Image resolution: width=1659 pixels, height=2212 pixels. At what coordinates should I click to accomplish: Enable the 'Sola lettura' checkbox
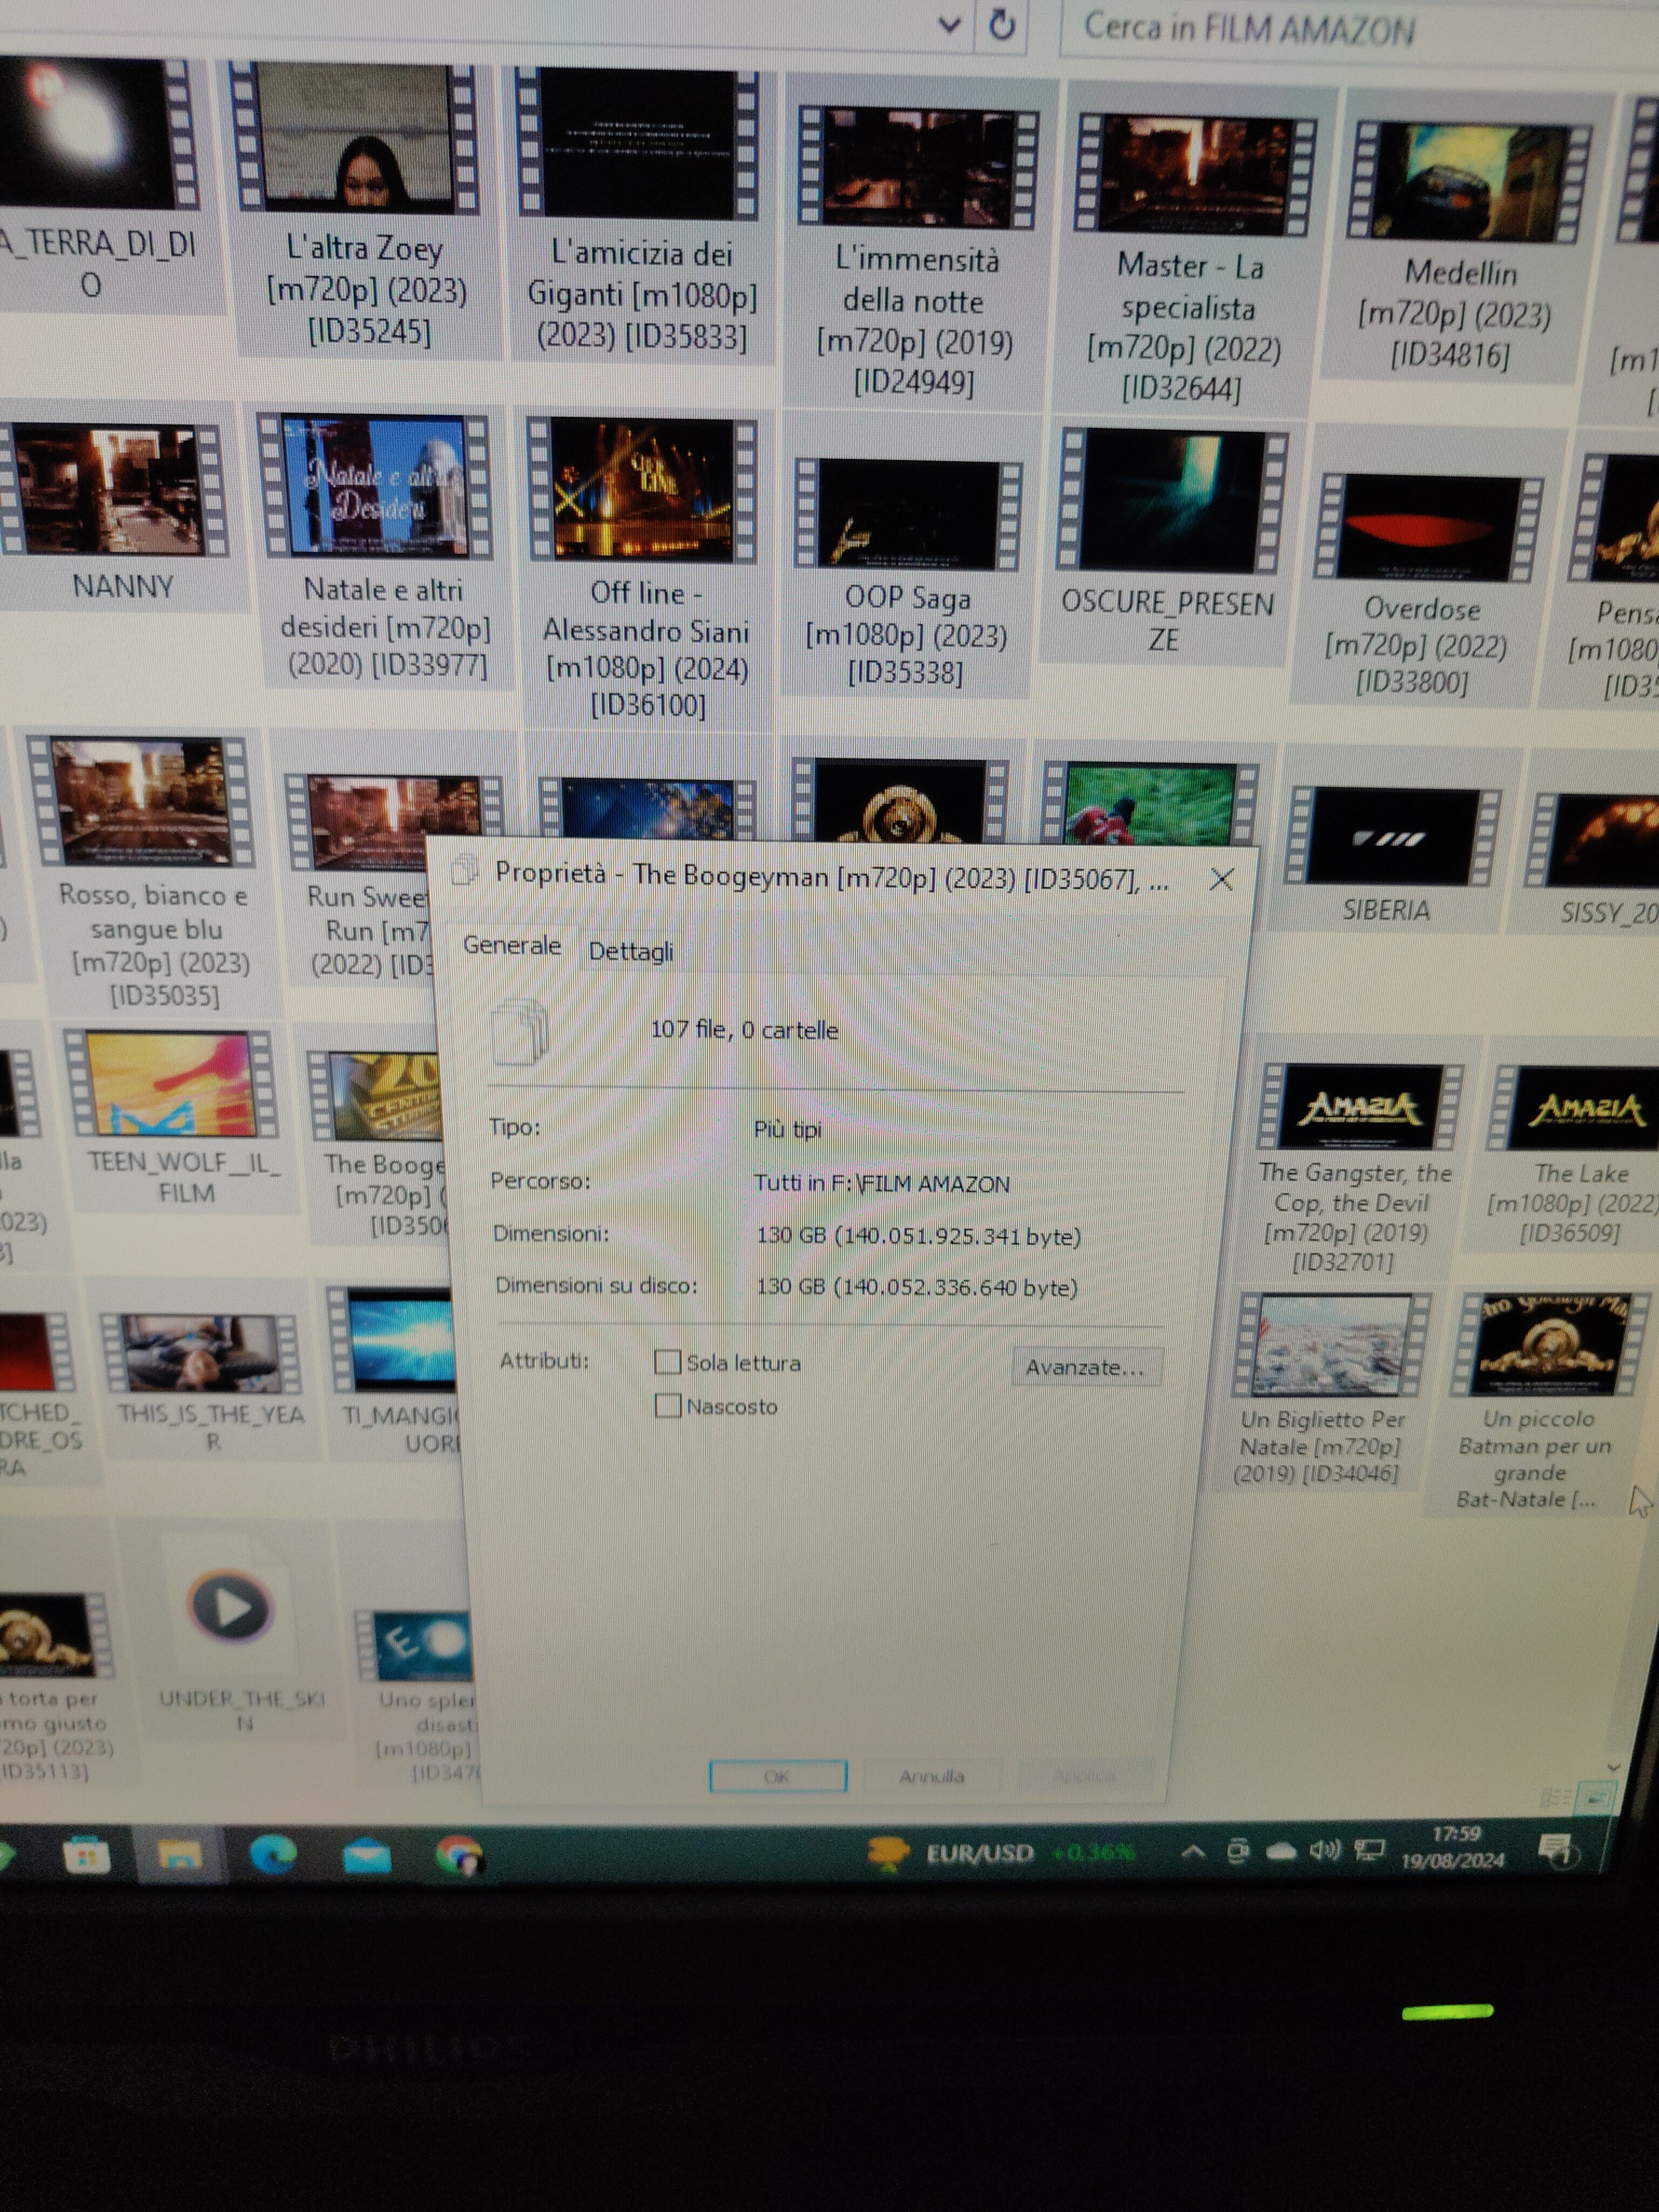(x=667, y=1361)
